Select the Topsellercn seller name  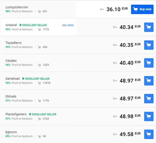coord(13,43)
